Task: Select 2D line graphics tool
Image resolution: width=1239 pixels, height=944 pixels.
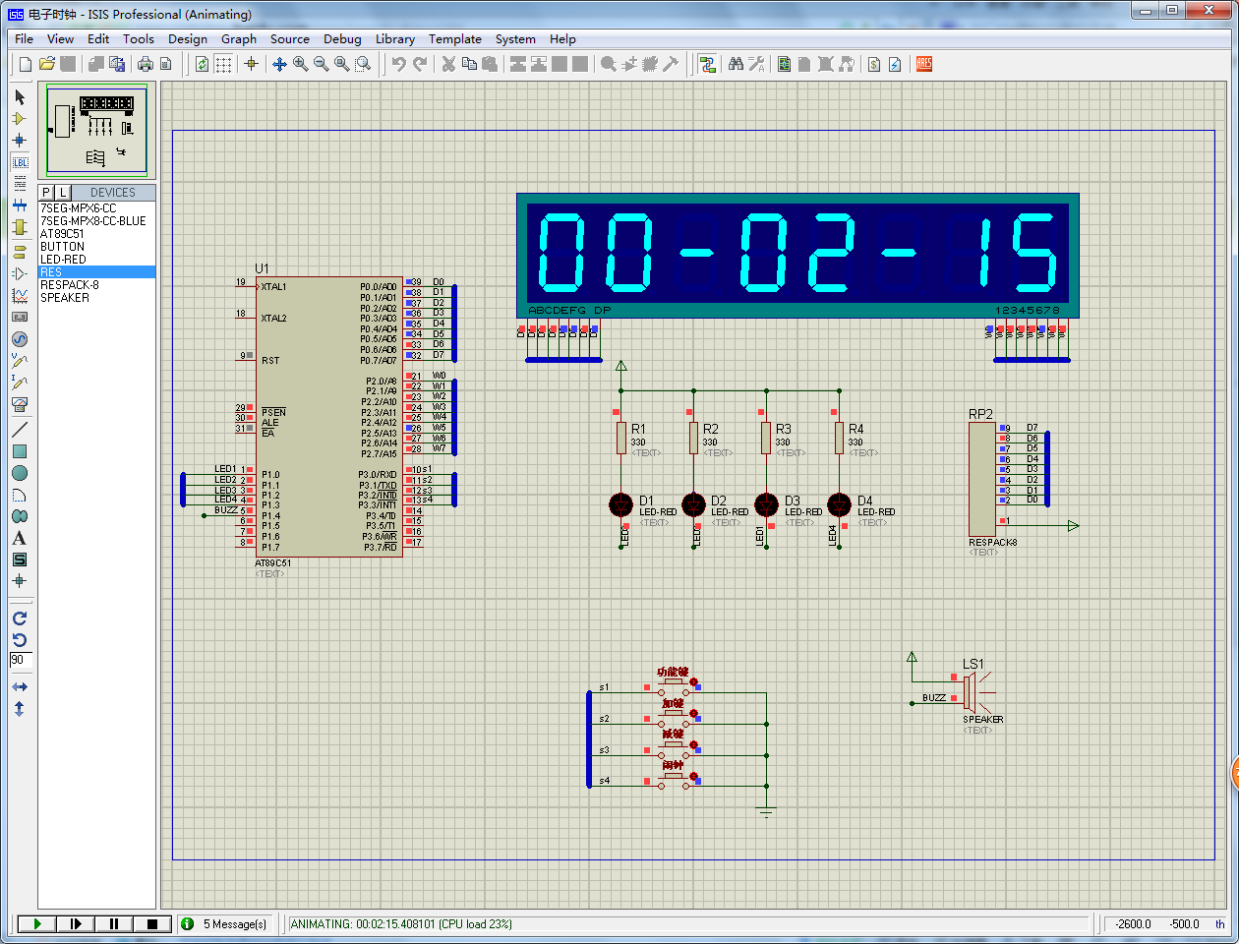Action: (20, 430)
